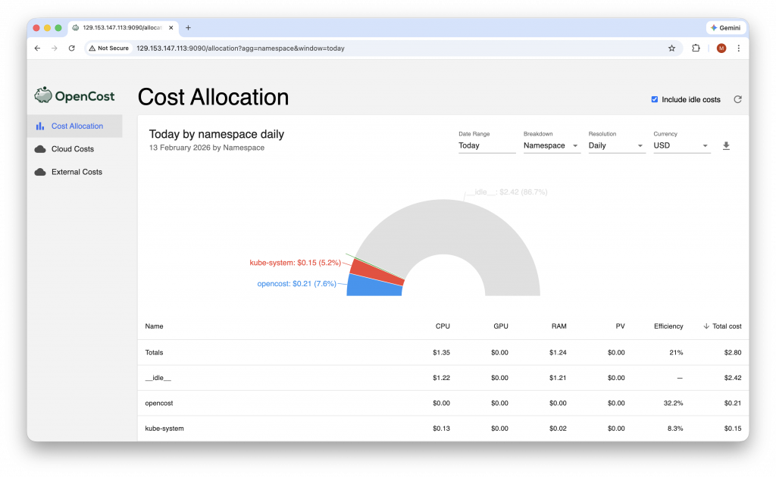Open the opencost namespace row

pos(443,404)
